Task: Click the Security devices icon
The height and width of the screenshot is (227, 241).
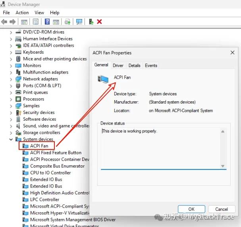Action: point(18,112)
